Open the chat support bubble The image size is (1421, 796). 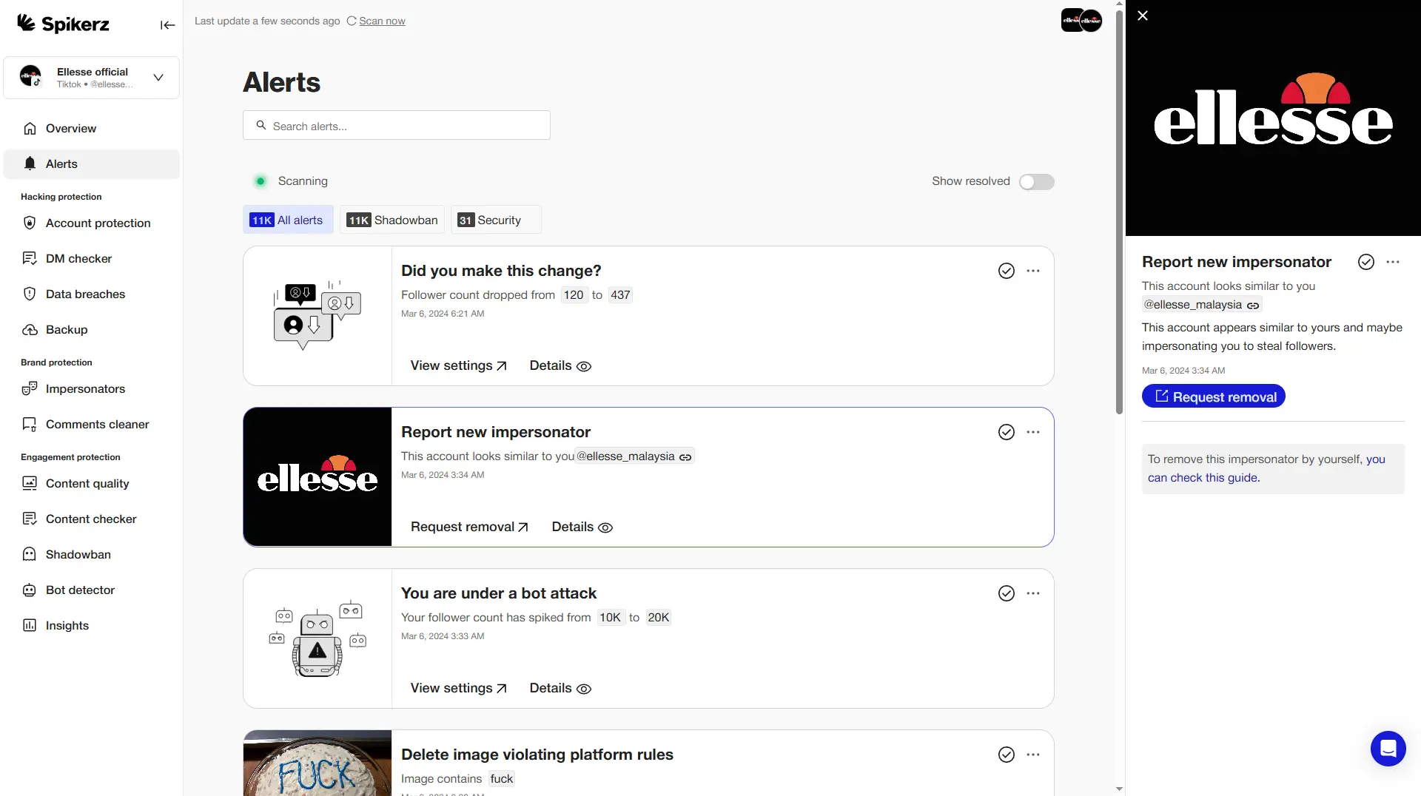tap(1388, 749)
